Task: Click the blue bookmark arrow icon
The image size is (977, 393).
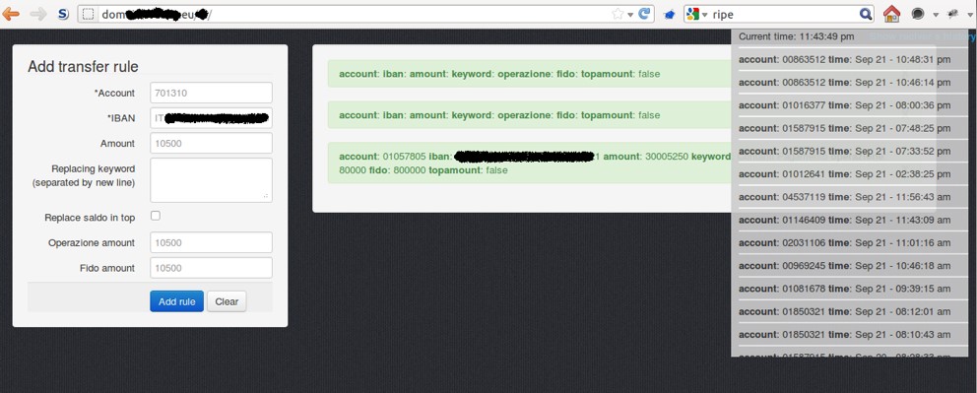Action: [669, 15]
